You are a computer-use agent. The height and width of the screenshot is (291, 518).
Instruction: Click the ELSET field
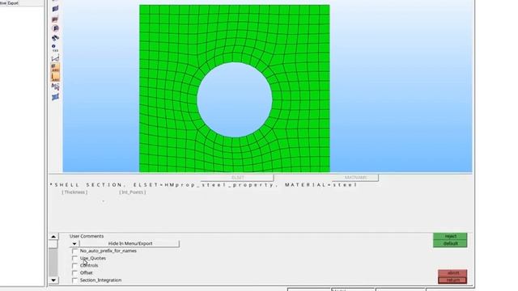(237, 178)
